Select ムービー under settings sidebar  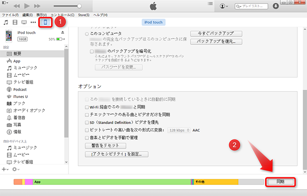[x=32, y=75]
